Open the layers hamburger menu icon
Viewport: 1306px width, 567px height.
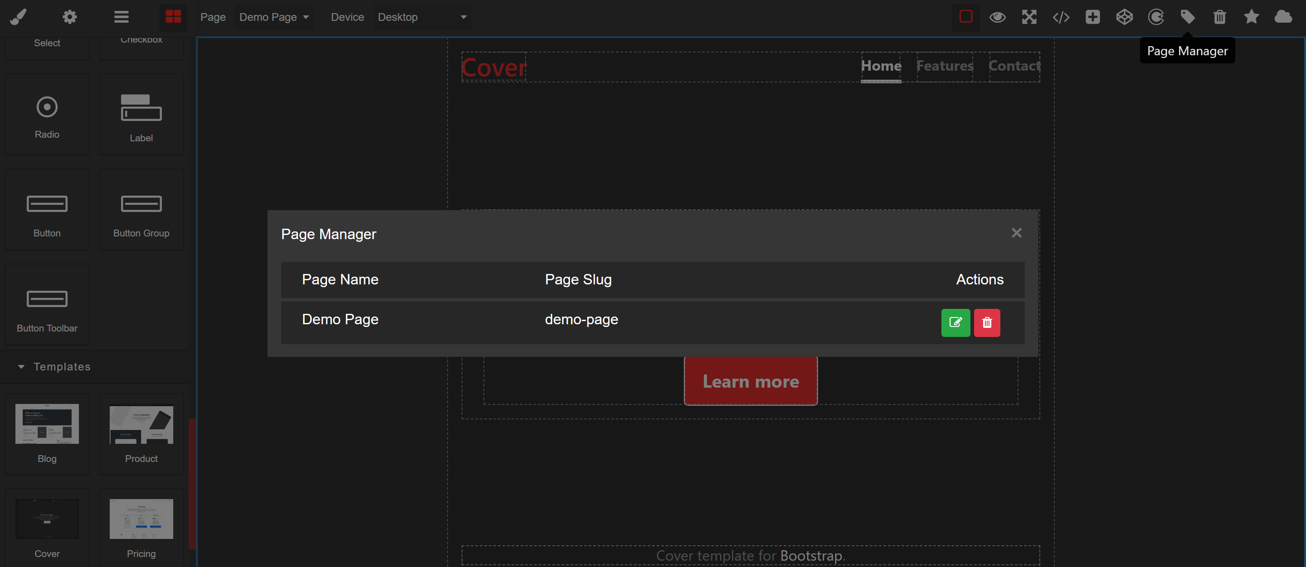click(121, 17)
